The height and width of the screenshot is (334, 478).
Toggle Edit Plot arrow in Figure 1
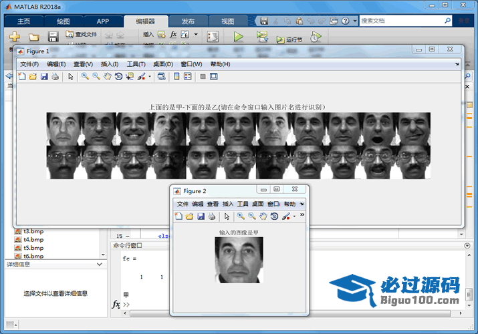70,77
